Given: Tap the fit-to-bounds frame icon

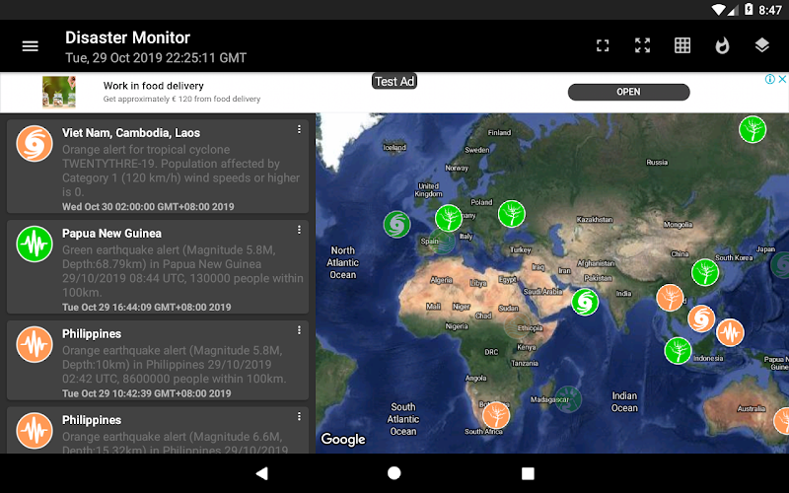Looking at the screenshot, I should pos(603,45).
